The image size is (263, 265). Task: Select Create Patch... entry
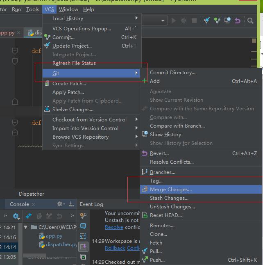(x=91, y=84)
